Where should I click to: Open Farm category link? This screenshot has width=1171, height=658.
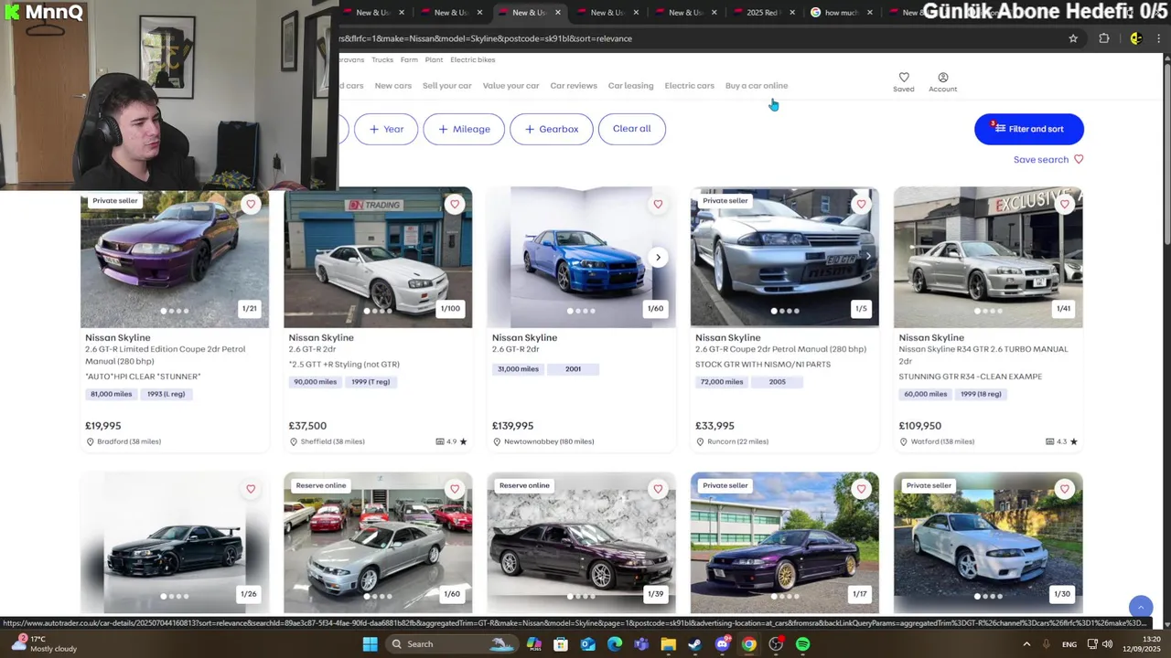coord(409,59)
